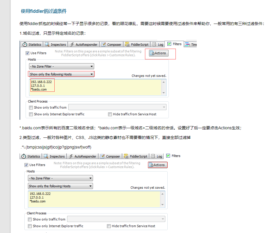
Task: Open Log tab in upper panel
Action: click(x=157, y=45)
